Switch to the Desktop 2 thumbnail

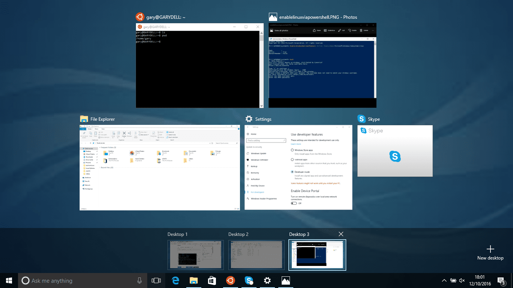tap(256, 255)
